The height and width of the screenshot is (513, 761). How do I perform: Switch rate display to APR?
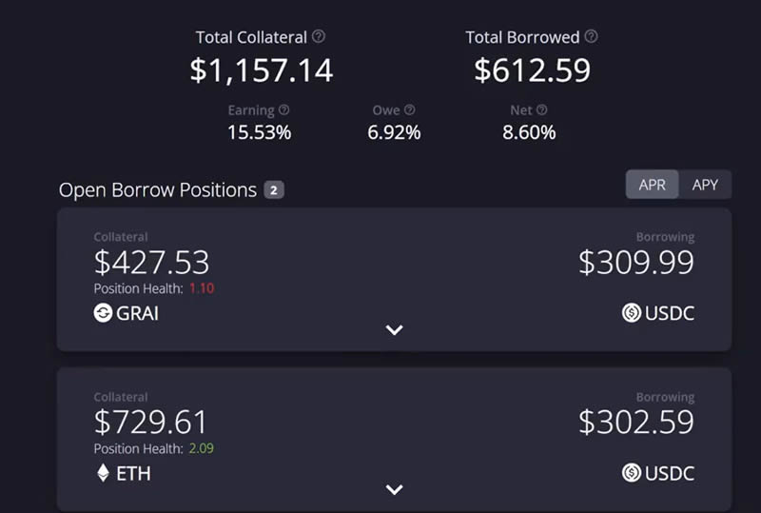coord(652,185)
